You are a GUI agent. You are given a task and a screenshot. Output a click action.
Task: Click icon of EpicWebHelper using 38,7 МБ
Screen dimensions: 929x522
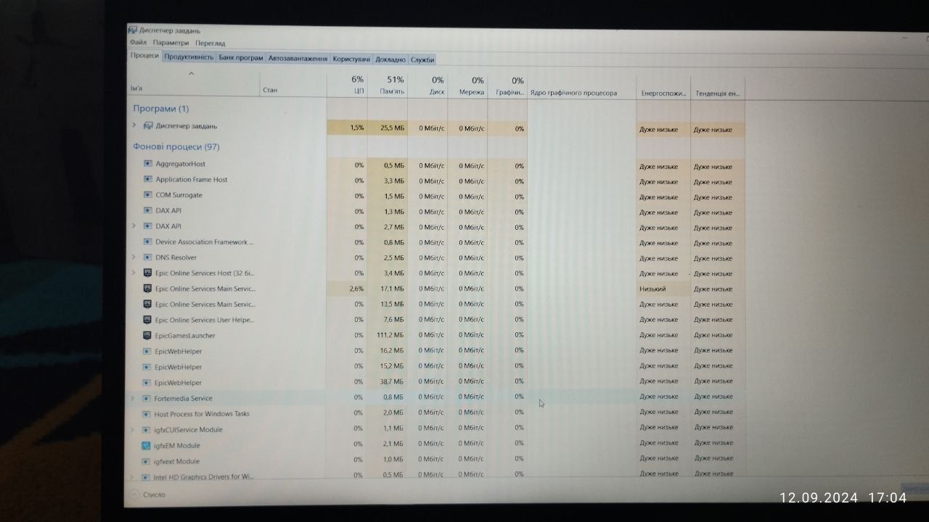tap(147, 382)
